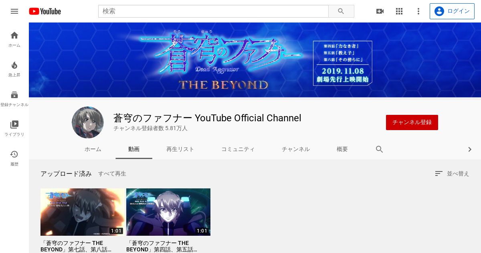Open 急上昇 trending in sidebar
481x253 pixels.
click(x=14, y=69)
